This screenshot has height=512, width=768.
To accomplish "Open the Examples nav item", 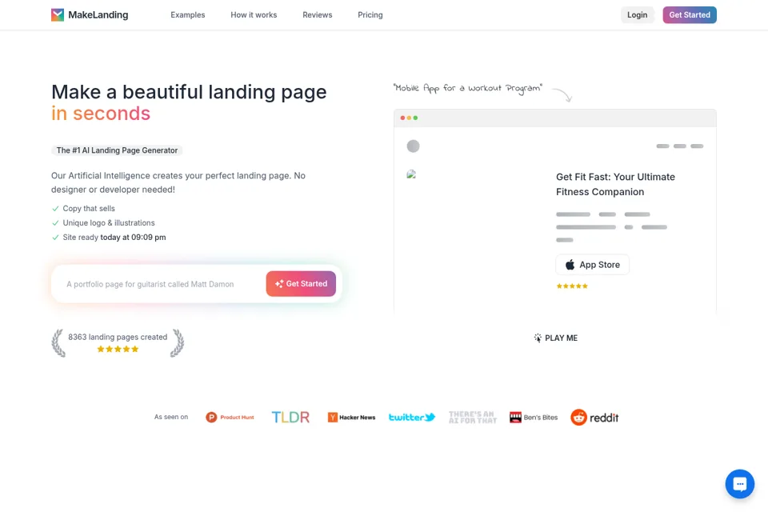I will click(187, 14).
